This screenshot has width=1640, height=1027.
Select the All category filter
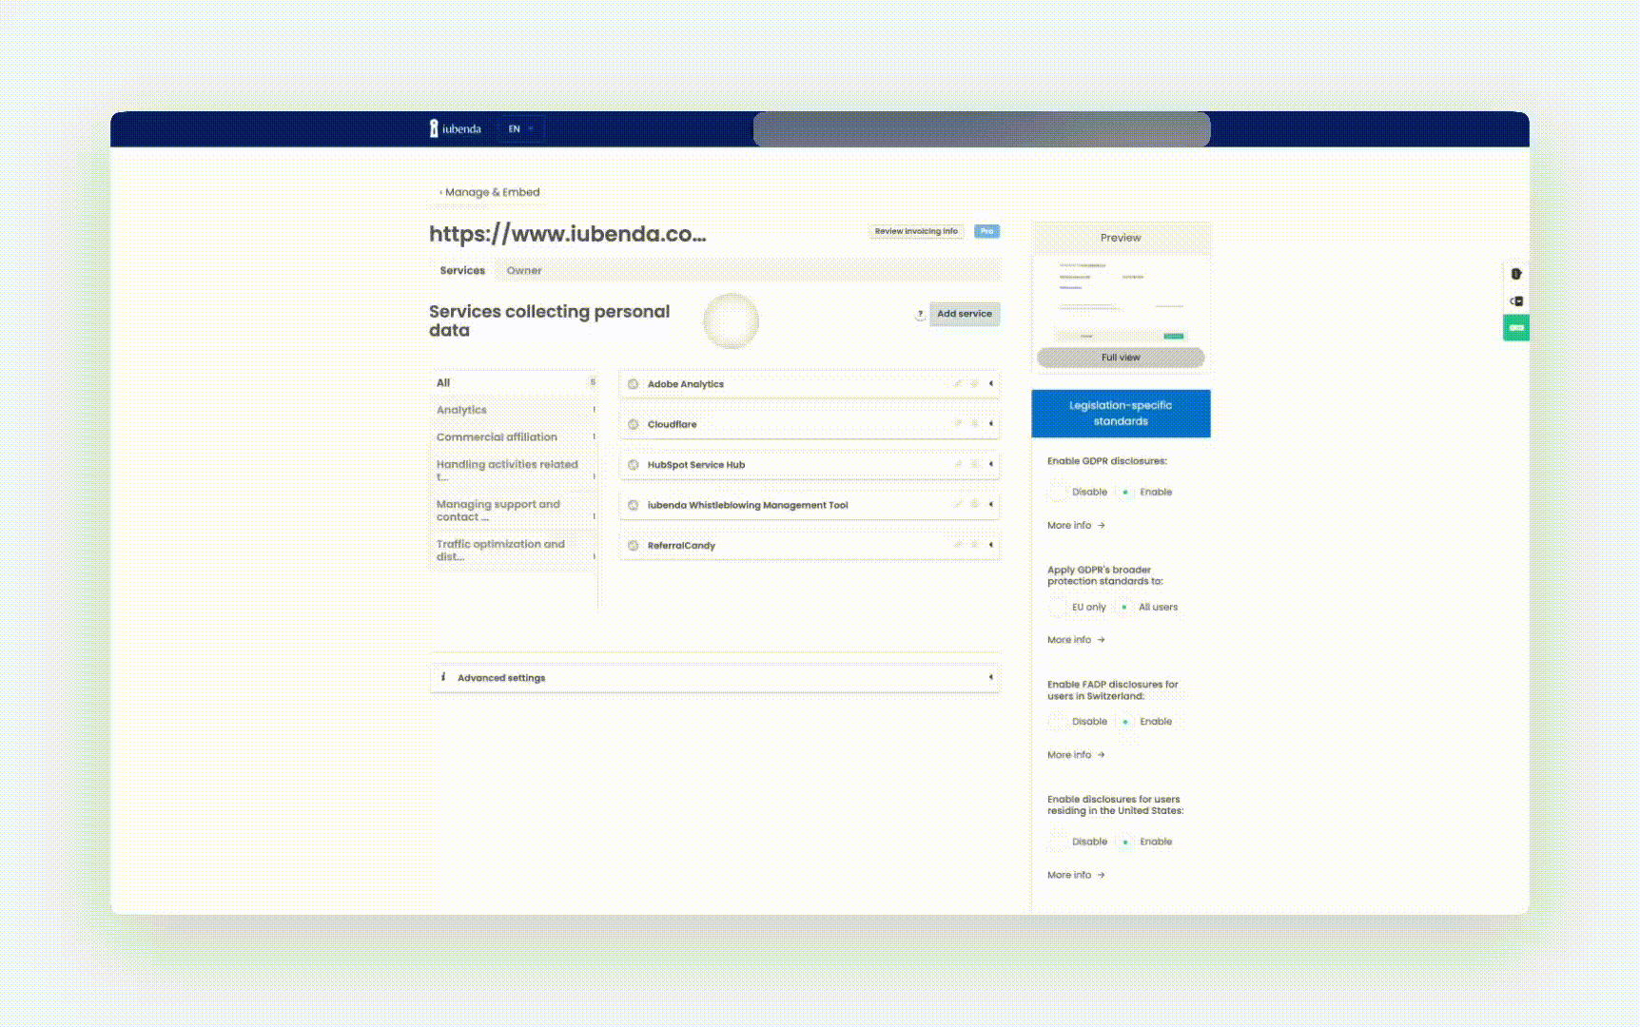(x=515, y=382)
